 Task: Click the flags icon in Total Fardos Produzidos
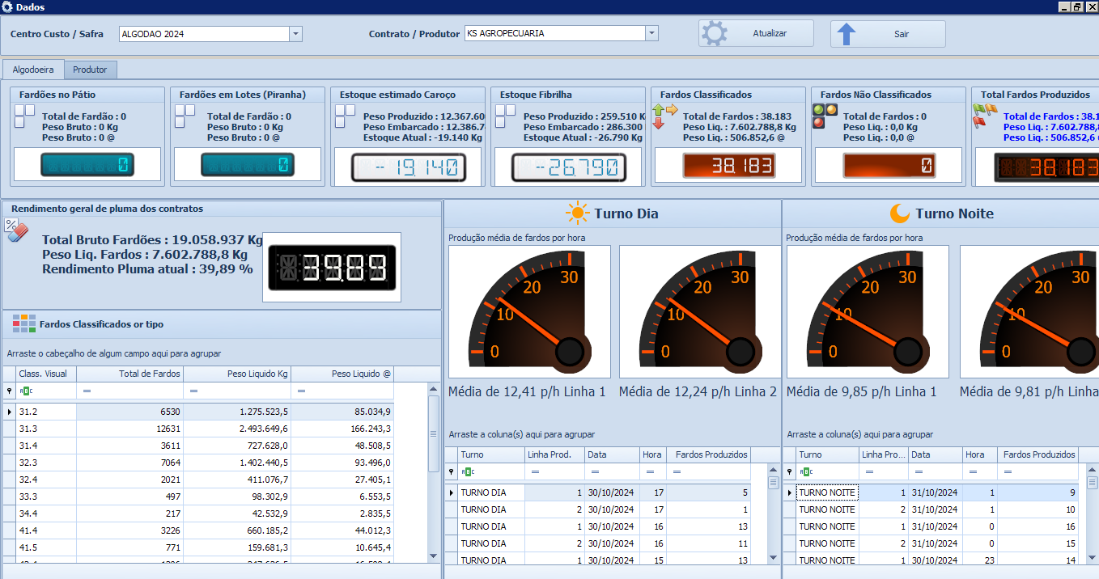pyautogui.click(x=985, y=115)
